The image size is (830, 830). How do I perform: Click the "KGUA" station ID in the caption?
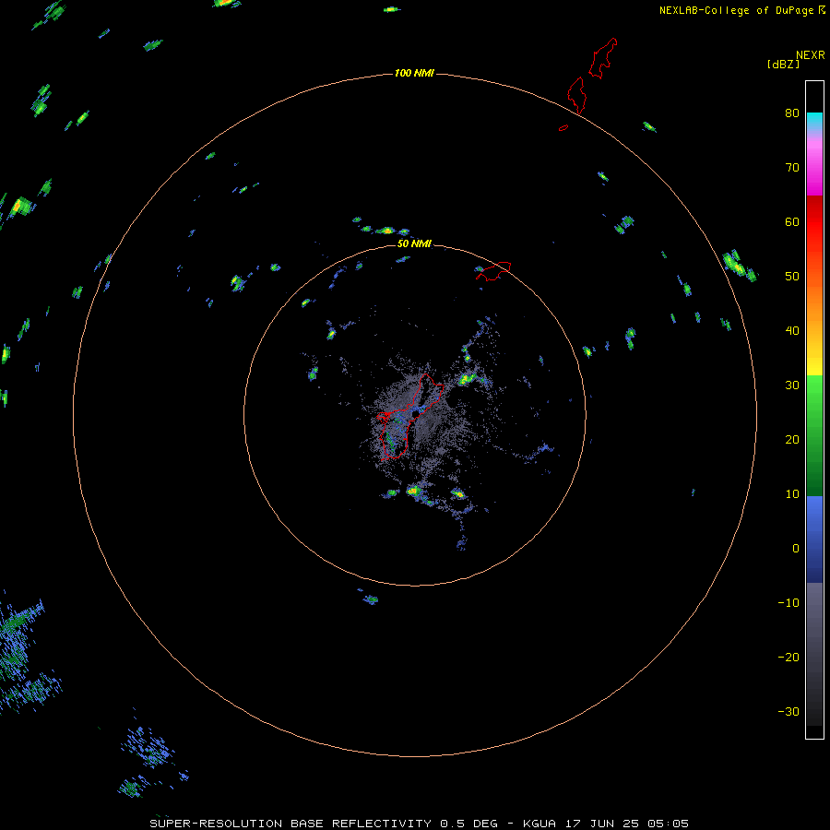(x=539, y=824)
